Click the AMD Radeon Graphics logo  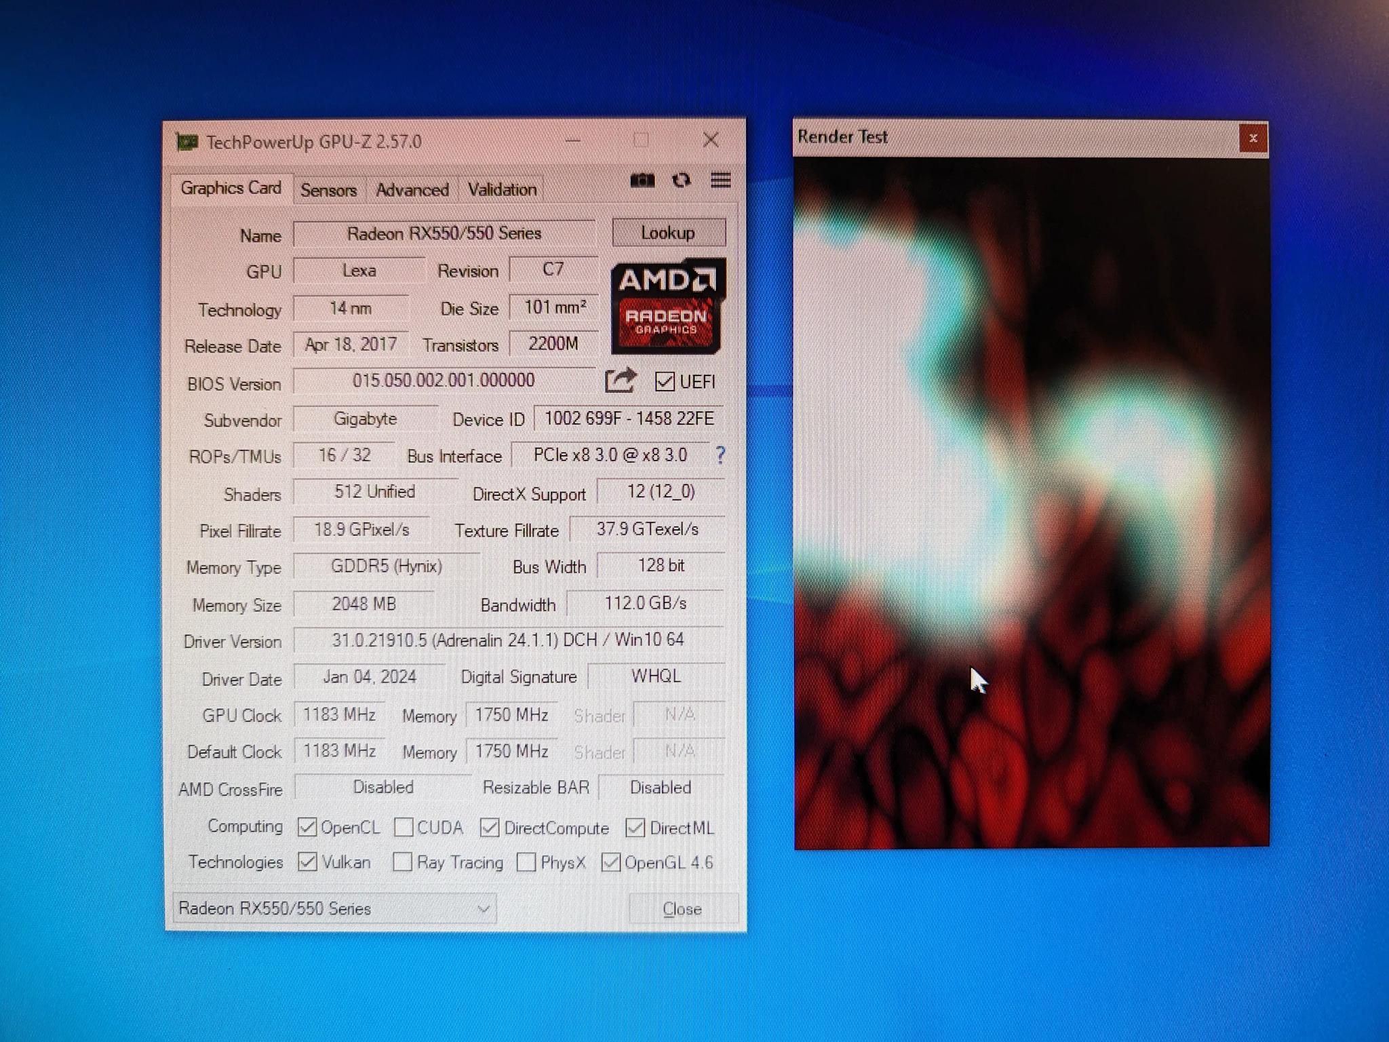point(667,306)
